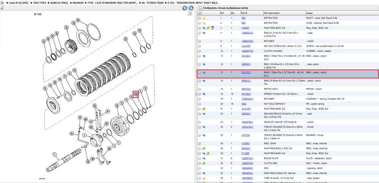The image size is (379, 183).
Task: Select callout 1 on the input shaft
Action: point(55,154)
